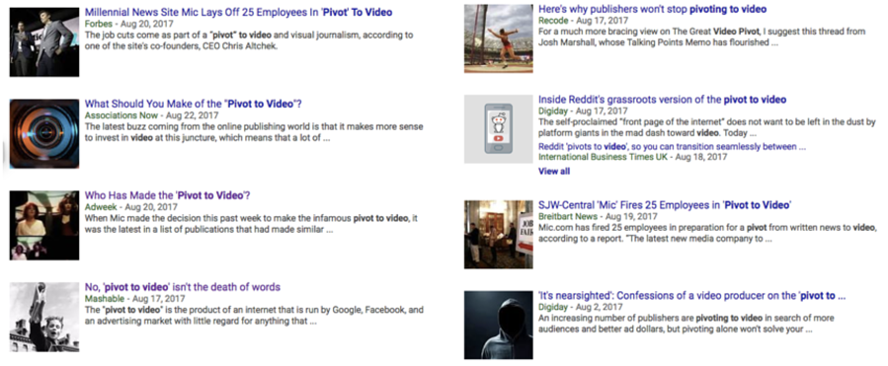Click the Adweek article thumbnail

[44, 225]
